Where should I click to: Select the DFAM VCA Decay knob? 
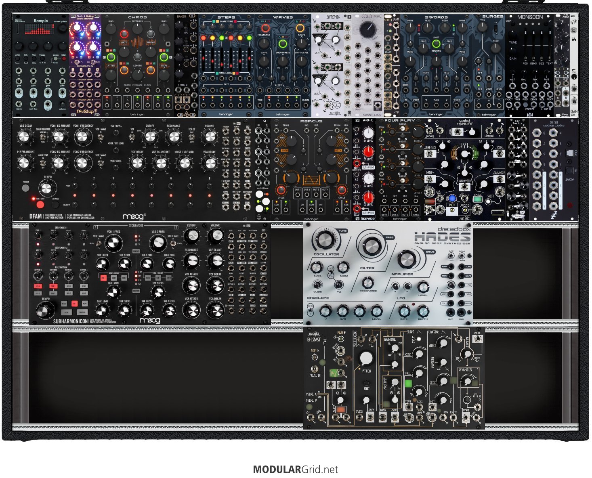point(210,163)
